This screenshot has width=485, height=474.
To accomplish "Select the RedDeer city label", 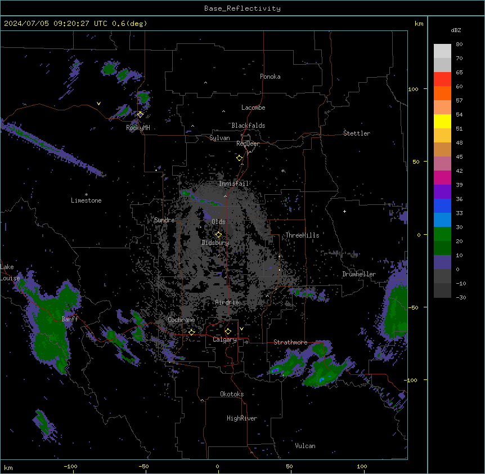I will 248,144.
